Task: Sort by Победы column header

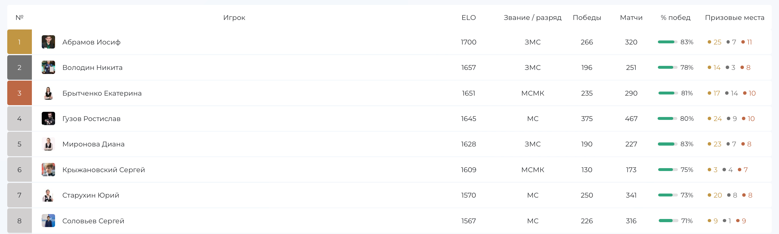Action: point(587,18)
